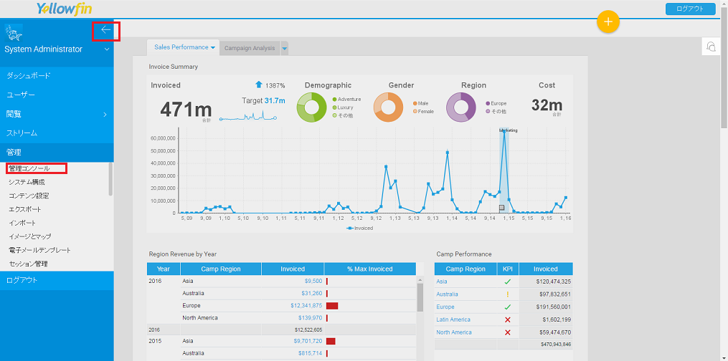Click the North America link in Camp Performance
The width and height of the screenshot is (728, 361).
454,332
